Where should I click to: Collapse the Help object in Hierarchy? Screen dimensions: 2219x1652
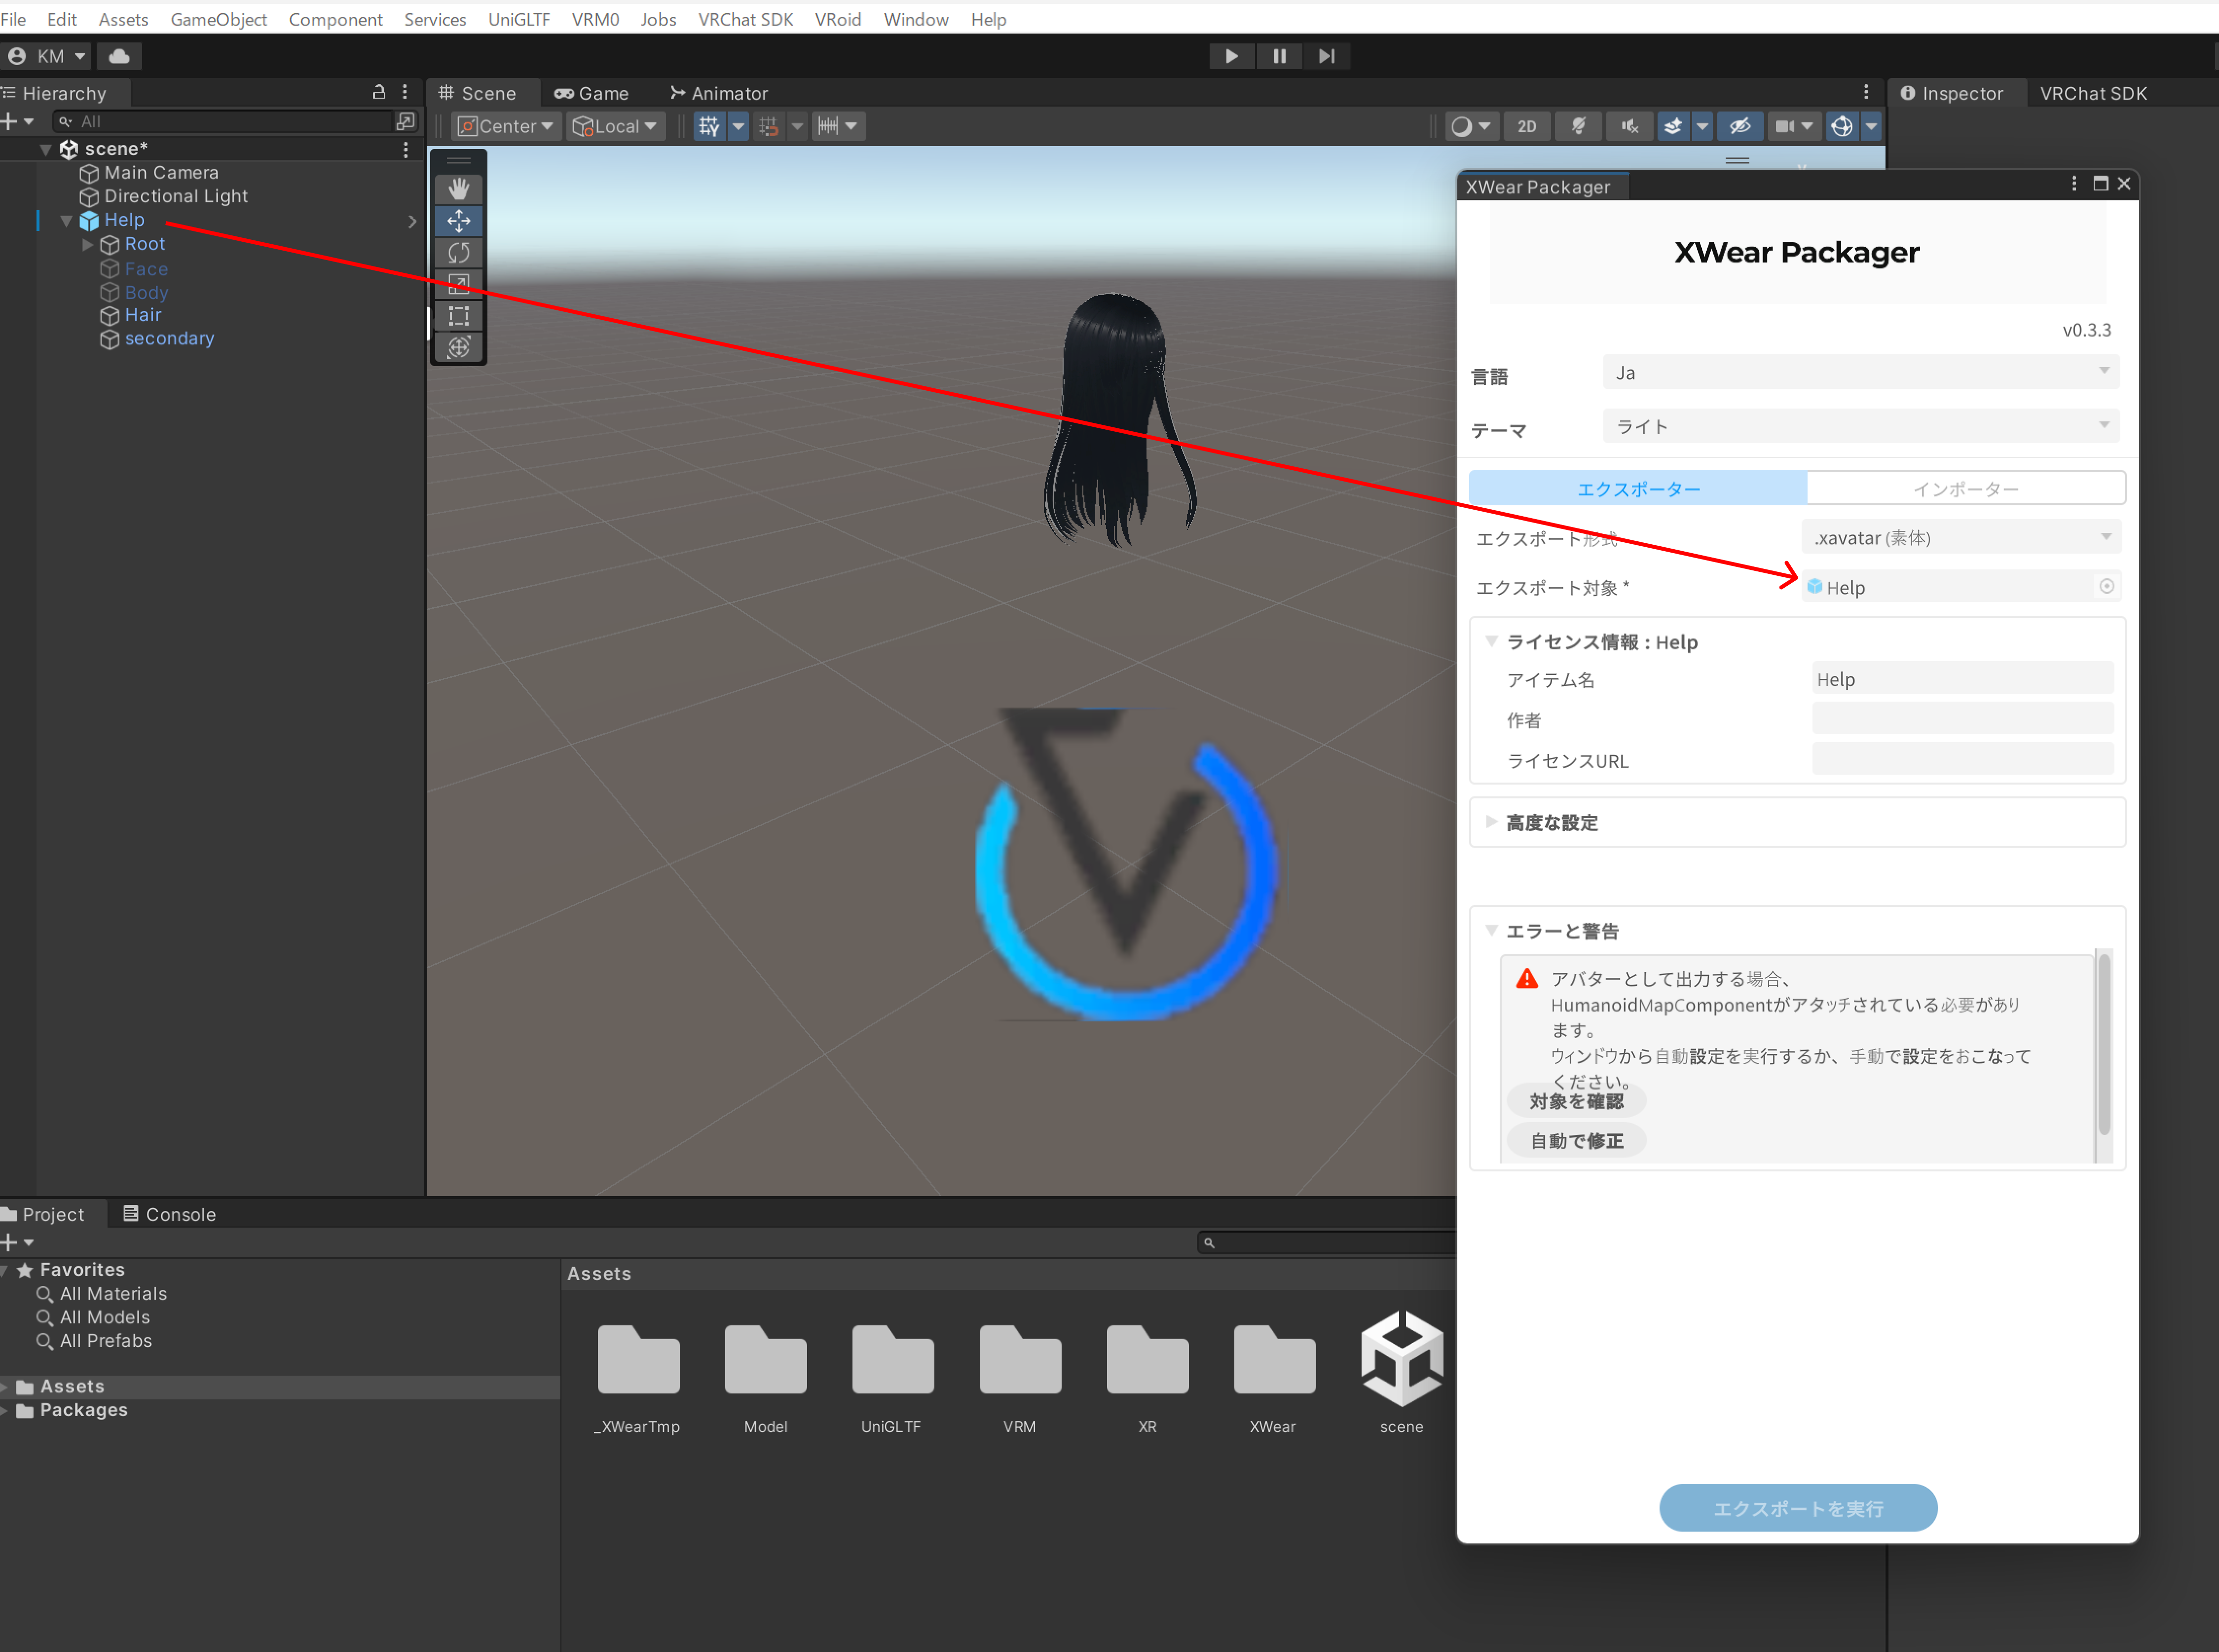(x=66, y=220)
